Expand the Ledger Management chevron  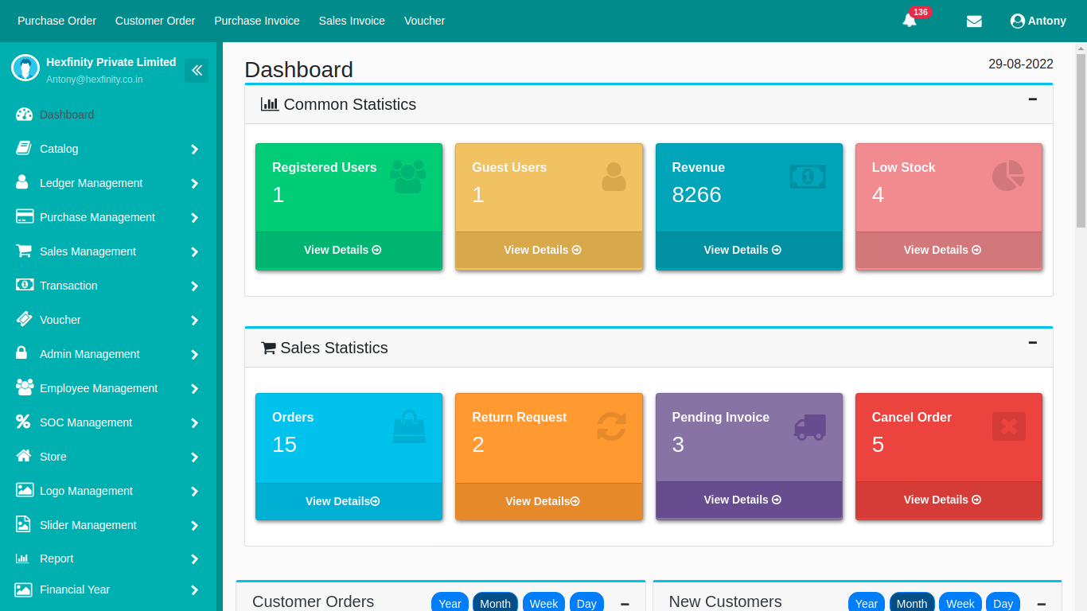[x=194, y=184]
